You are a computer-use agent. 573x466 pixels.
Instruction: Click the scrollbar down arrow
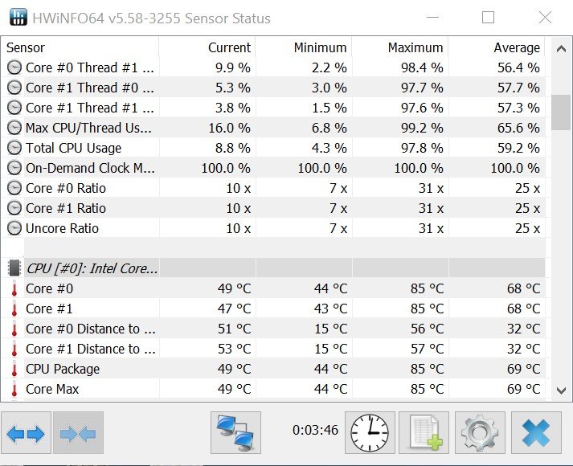click(x=561, y=390)
